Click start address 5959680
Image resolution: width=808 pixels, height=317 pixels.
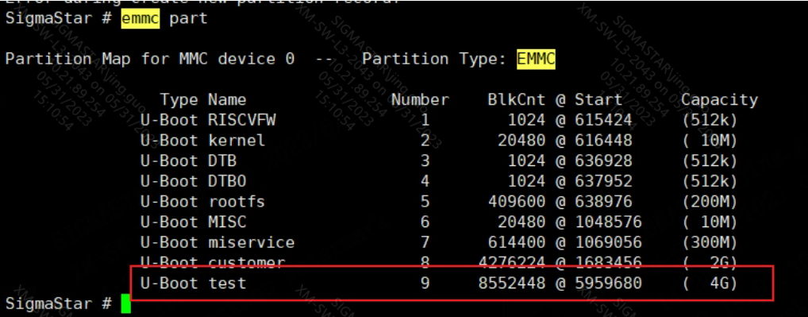[x=608, y=283]
